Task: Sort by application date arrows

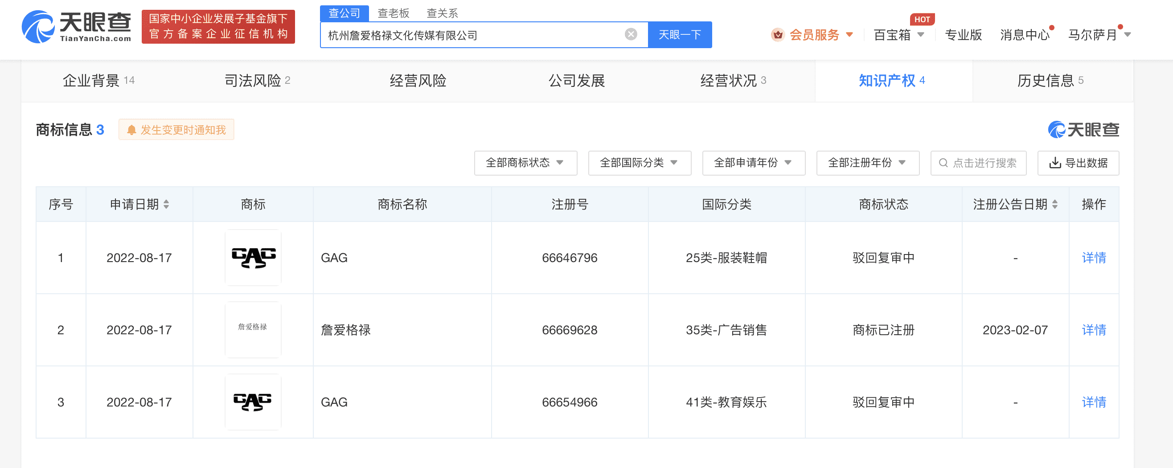Action: click(166, 205)
